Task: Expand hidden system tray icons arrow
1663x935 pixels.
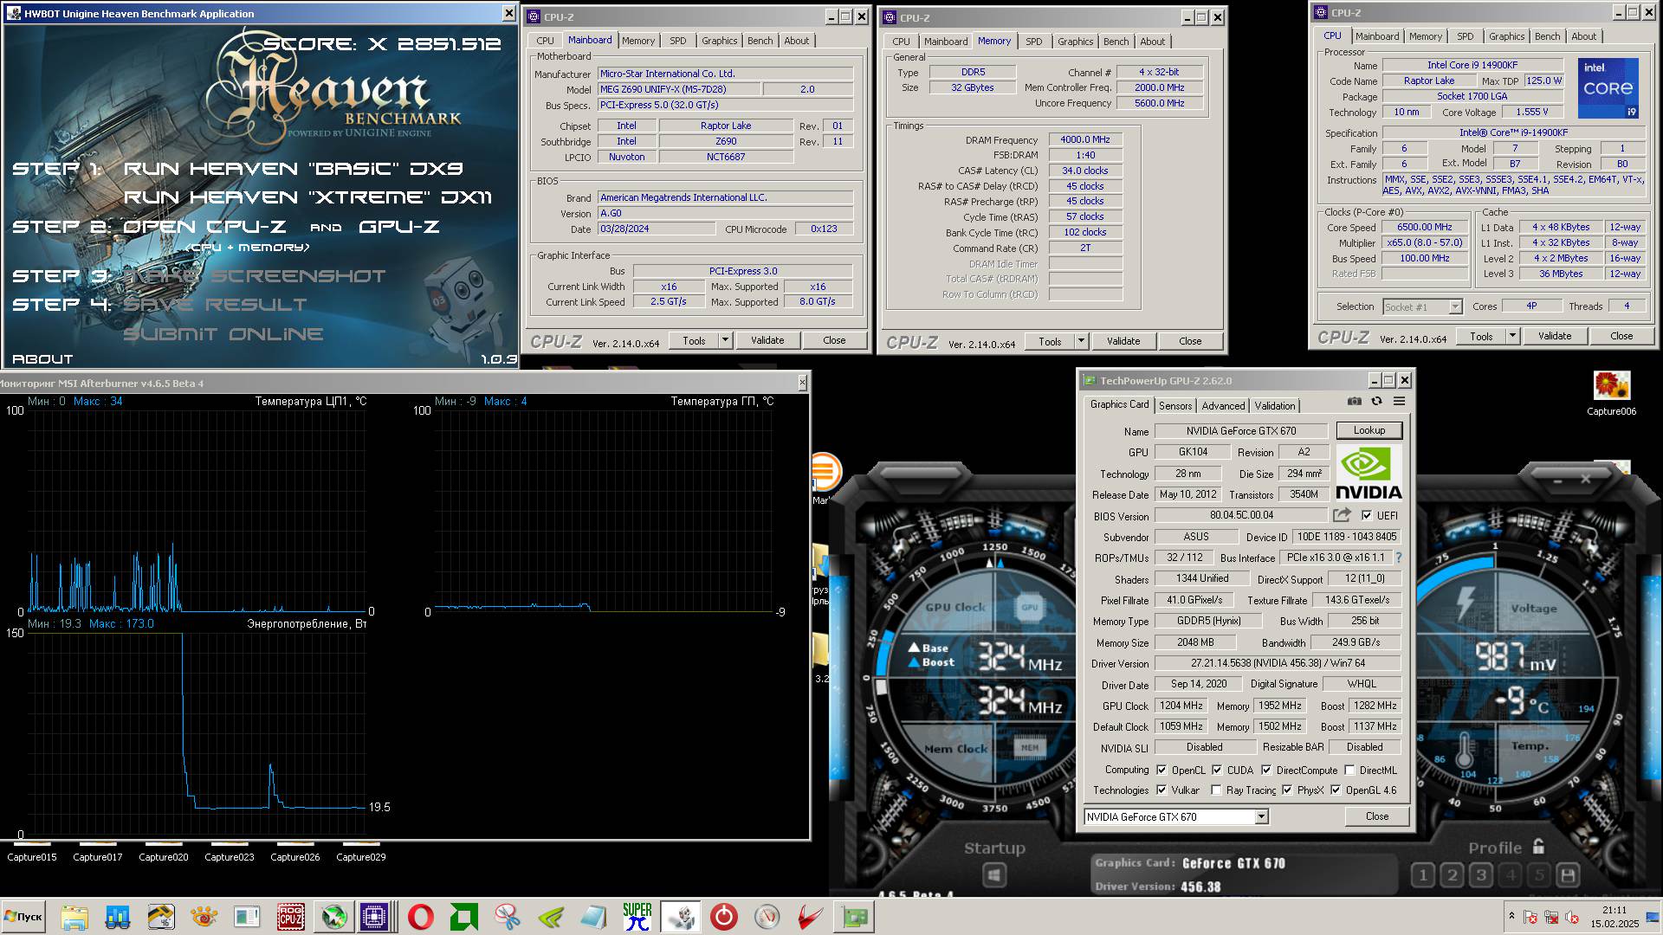Action: 1511,915
